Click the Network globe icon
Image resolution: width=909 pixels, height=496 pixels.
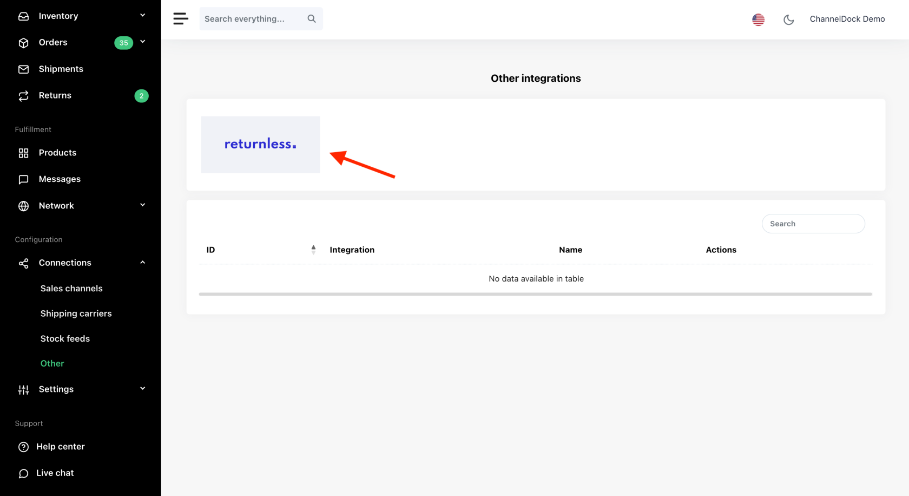(x=23, y=206)
